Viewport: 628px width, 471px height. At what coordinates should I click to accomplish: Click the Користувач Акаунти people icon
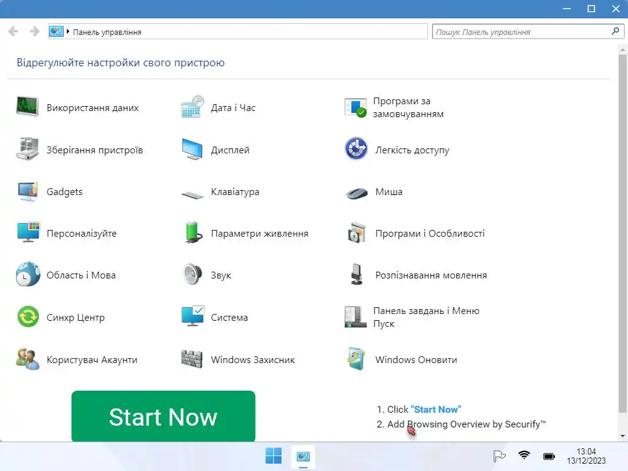coord(28,359)
